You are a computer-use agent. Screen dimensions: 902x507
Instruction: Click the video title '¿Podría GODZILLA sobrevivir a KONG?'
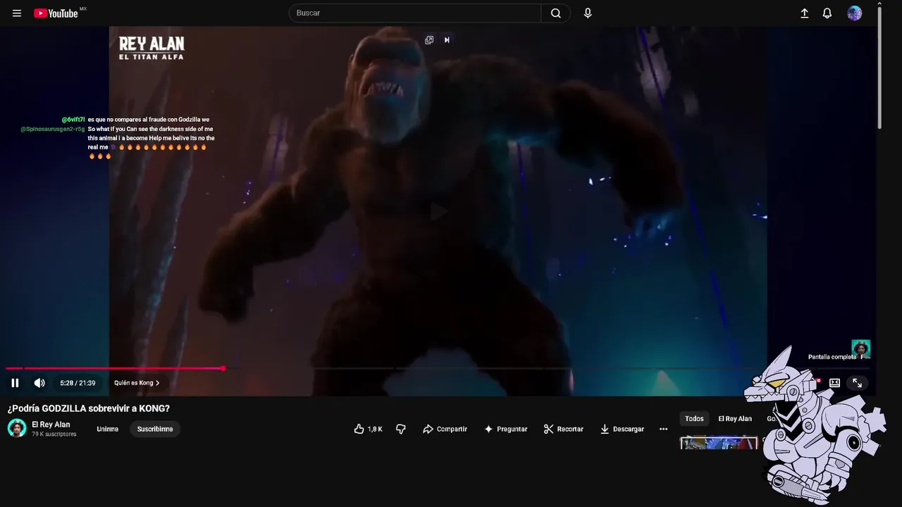(89, 408)
